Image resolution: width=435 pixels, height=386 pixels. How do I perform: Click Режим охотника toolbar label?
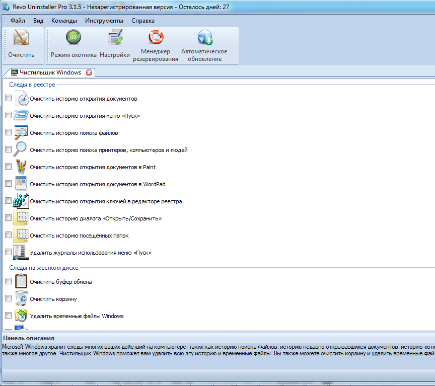pos(74,55)
